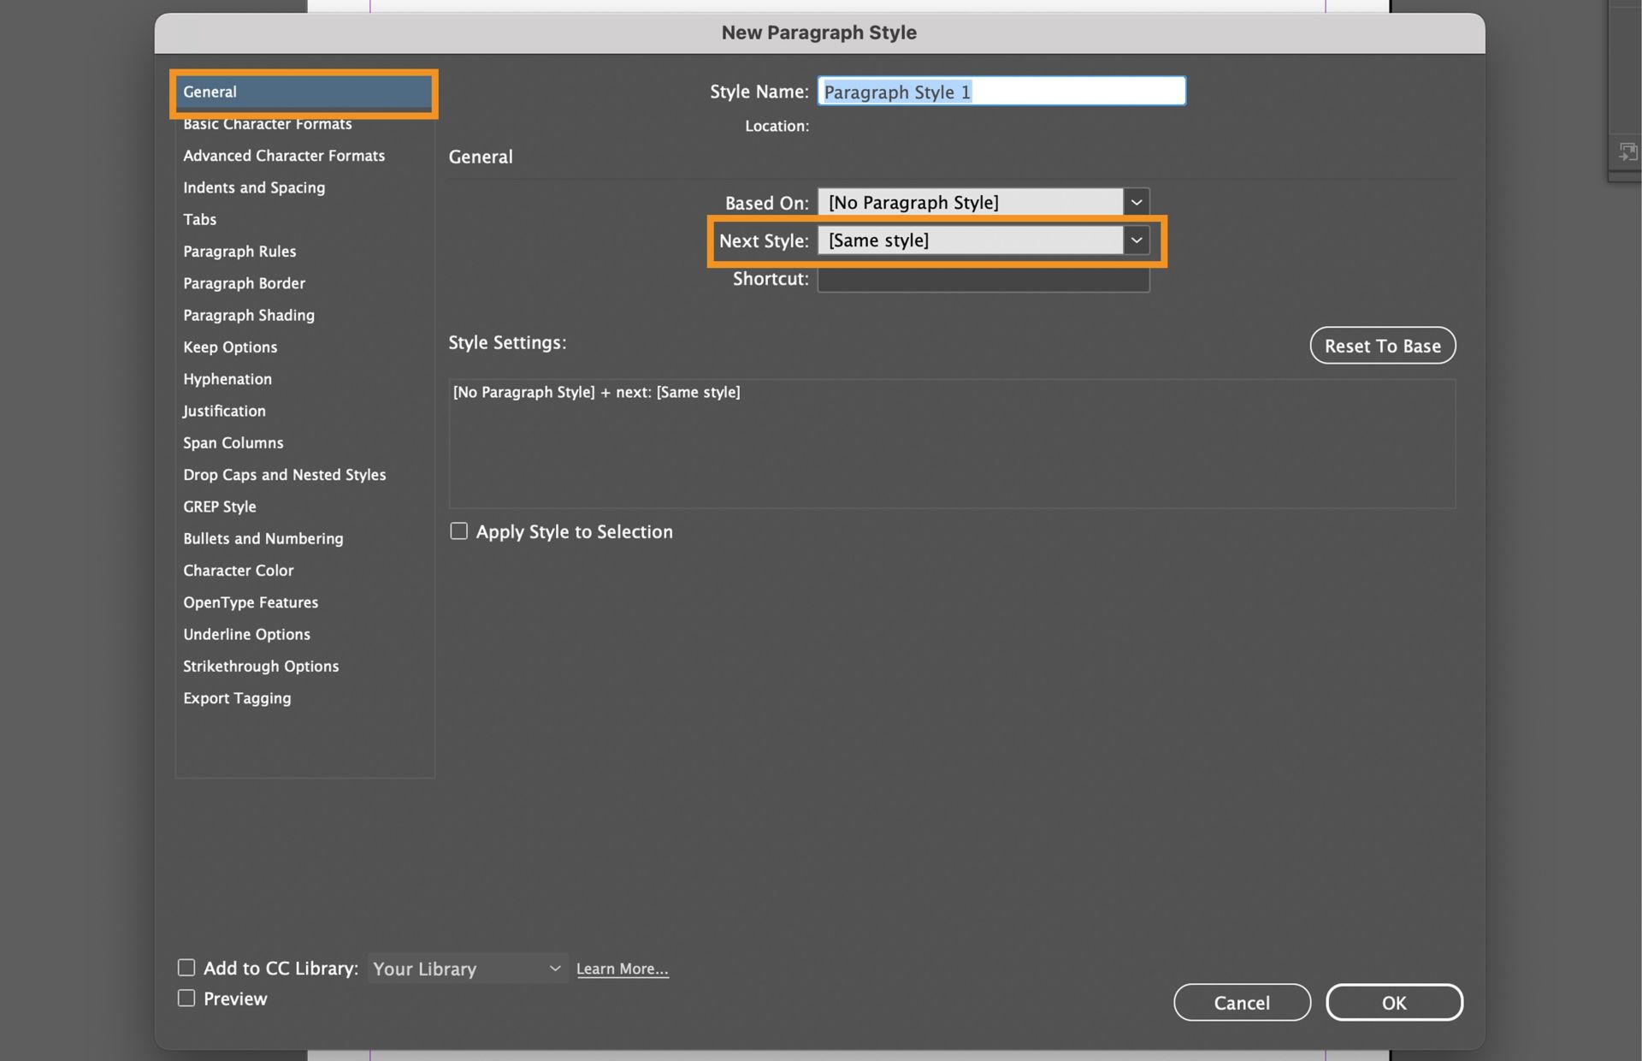The width and height of the screenshot is (1642, 1061).
Task: Click the Reset To Base button
Action: click(x=1382, y=346)
